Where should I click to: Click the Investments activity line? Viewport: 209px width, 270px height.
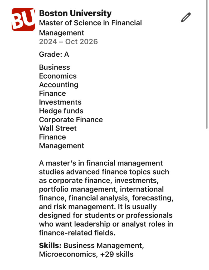(60, 102)
